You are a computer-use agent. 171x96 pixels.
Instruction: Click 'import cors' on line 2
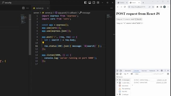click(x=48, y=19)
